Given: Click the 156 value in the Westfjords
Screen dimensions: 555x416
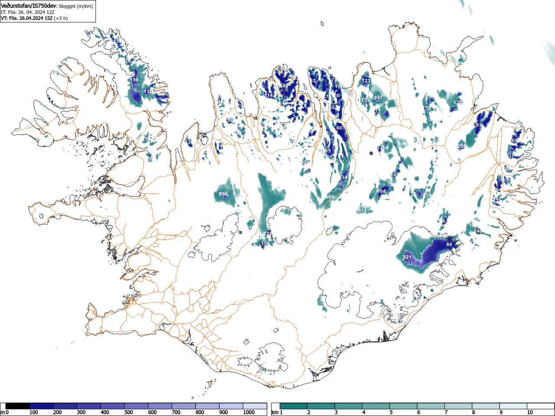Looking at the screenshot, I should tap(134, 80).
